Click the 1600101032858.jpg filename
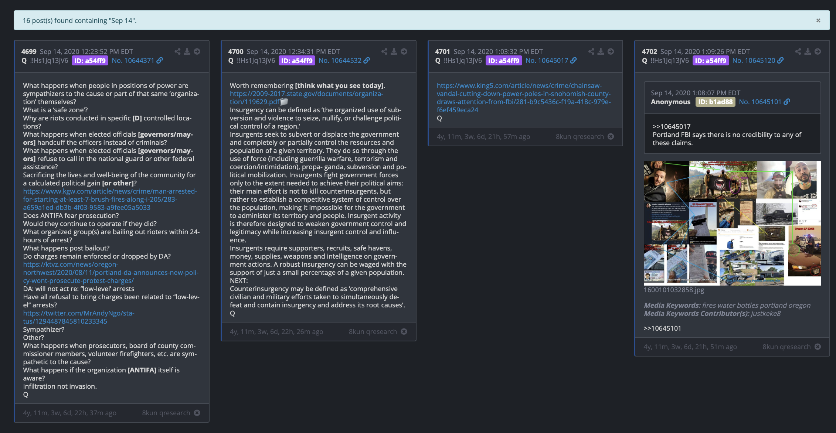Screen dimensions: 836x433 [x=674, y=290]
